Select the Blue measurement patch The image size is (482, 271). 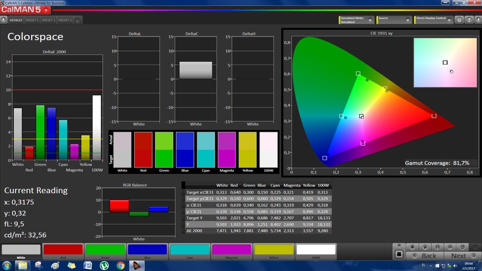[147, 251]
